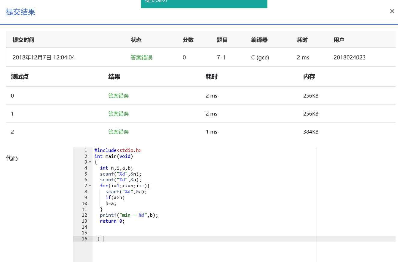Close the 提交结果 dialog with the X
Image resolution: width=398 pixels, height=262 pixels.
tap(392, 11)
